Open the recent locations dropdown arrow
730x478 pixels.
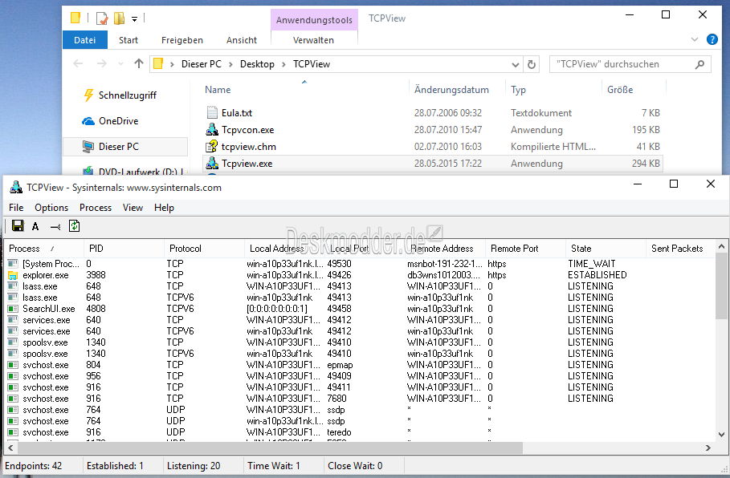coord(120,64)
